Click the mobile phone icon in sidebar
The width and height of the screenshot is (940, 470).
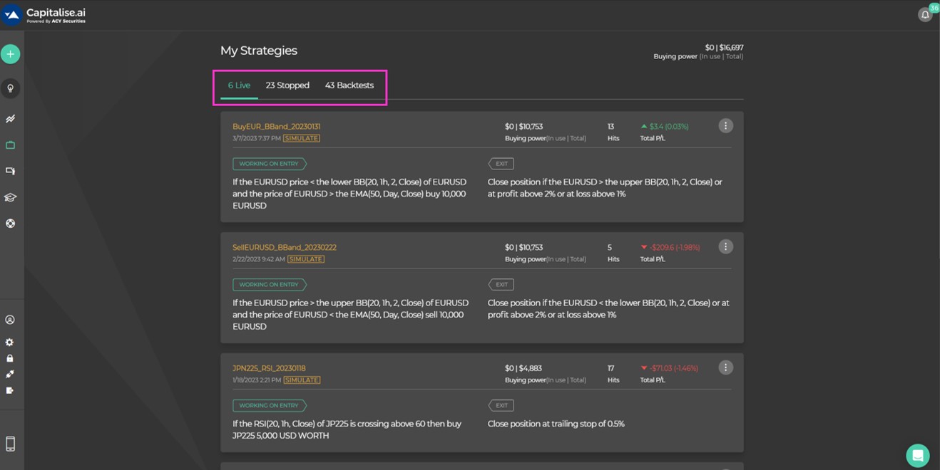coord(10,444)
